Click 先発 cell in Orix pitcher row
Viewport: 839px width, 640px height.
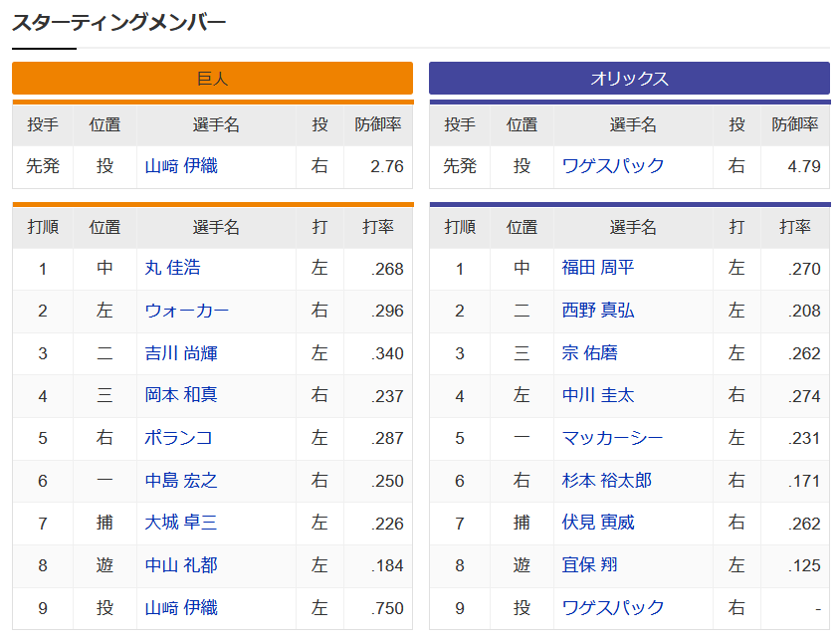(460, 166)
